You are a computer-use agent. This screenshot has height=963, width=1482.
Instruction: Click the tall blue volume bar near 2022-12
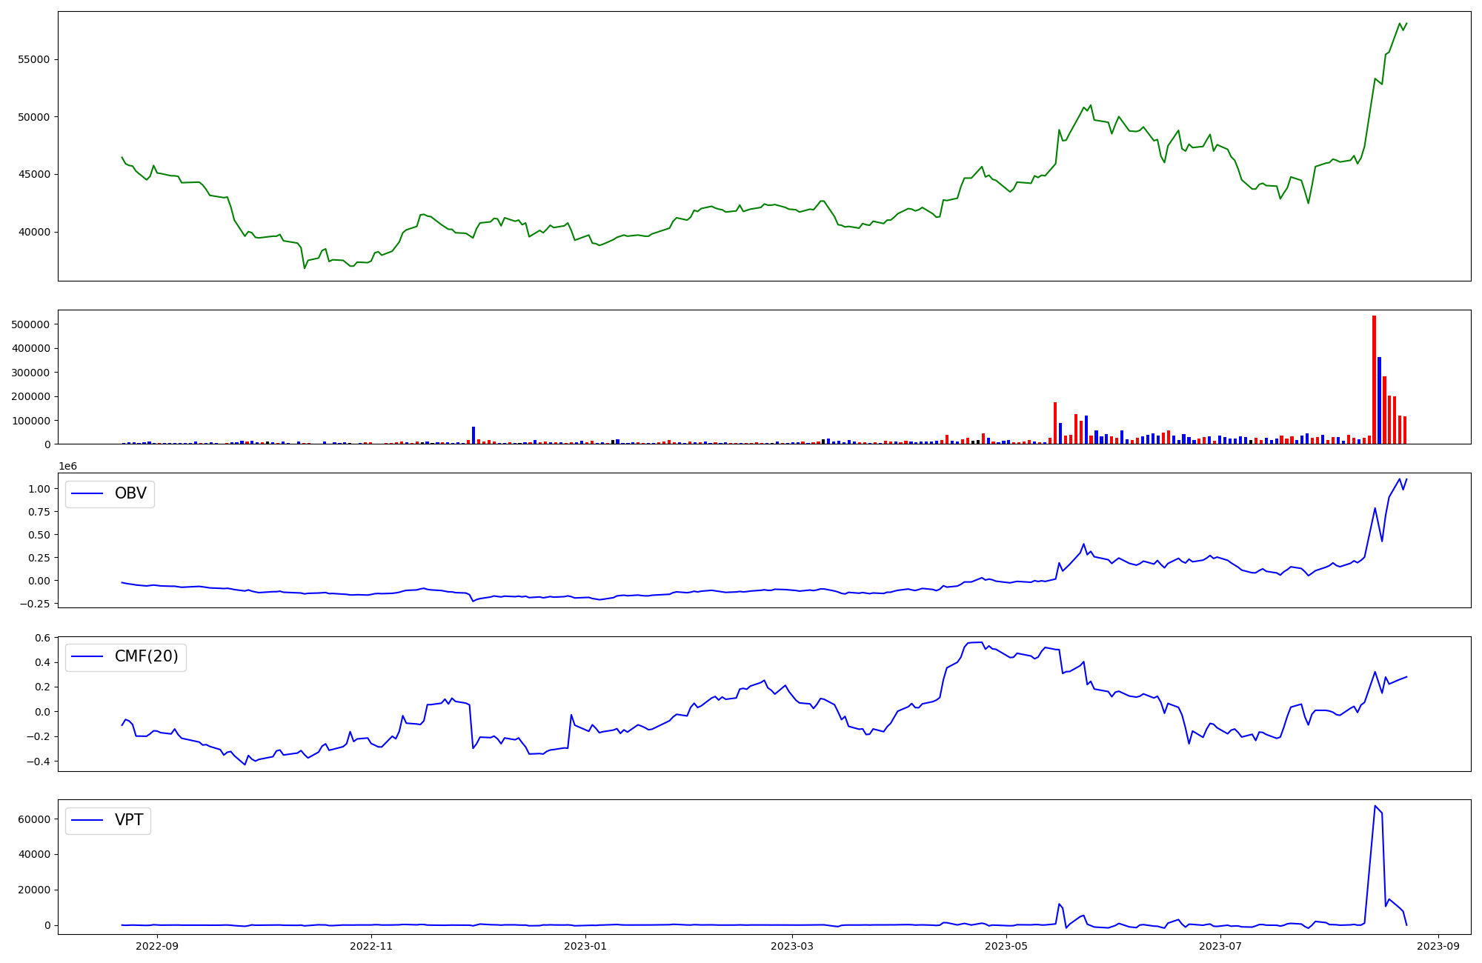473,435
